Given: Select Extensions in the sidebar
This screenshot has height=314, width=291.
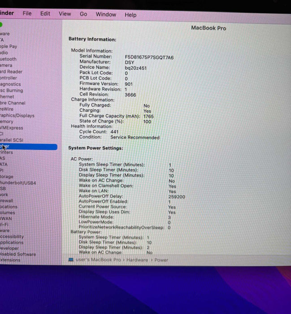Looking at the screenshot, I should (10, 260).
